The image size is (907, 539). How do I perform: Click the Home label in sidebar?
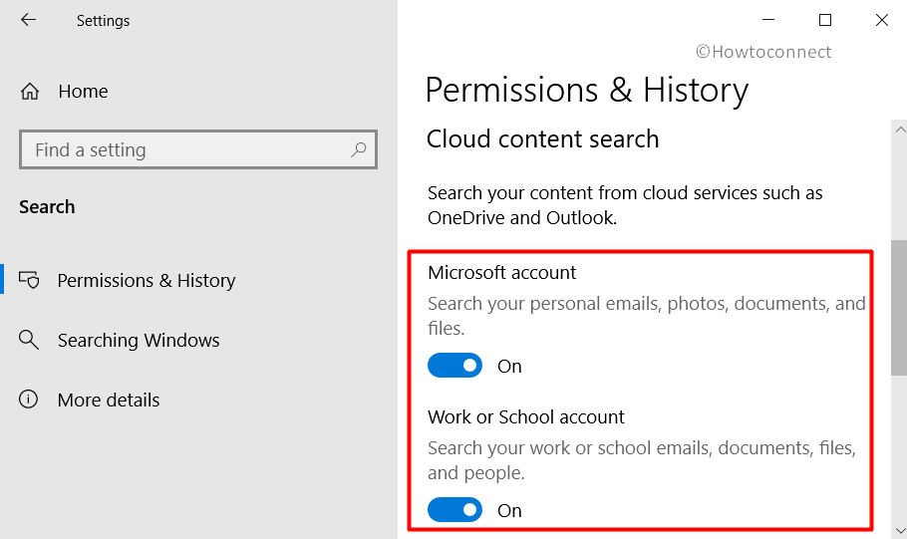83,92
